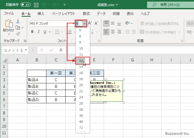
Task: Choose font size 14 in list
Action: point(83,67)
